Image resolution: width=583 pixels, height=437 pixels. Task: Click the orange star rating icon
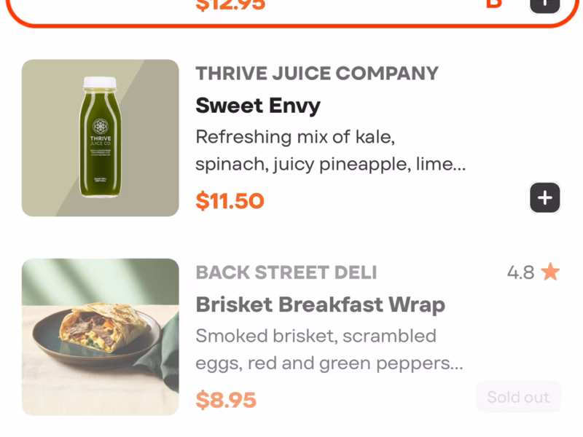pyautogui.click(x=550, y=272)
